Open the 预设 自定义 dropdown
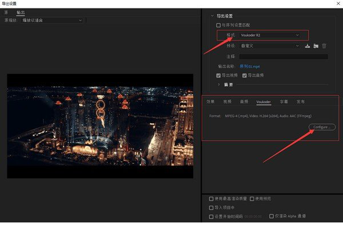The height and width of the screenshot is (231, 343). (269, 46)
